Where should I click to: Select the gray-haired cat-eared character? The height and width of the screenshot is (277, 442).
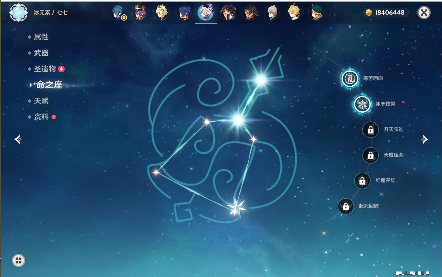pos(272,13)
